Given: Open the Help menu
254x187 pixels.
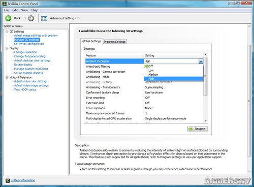Looking at the screenshot, I should click(35, 10).
